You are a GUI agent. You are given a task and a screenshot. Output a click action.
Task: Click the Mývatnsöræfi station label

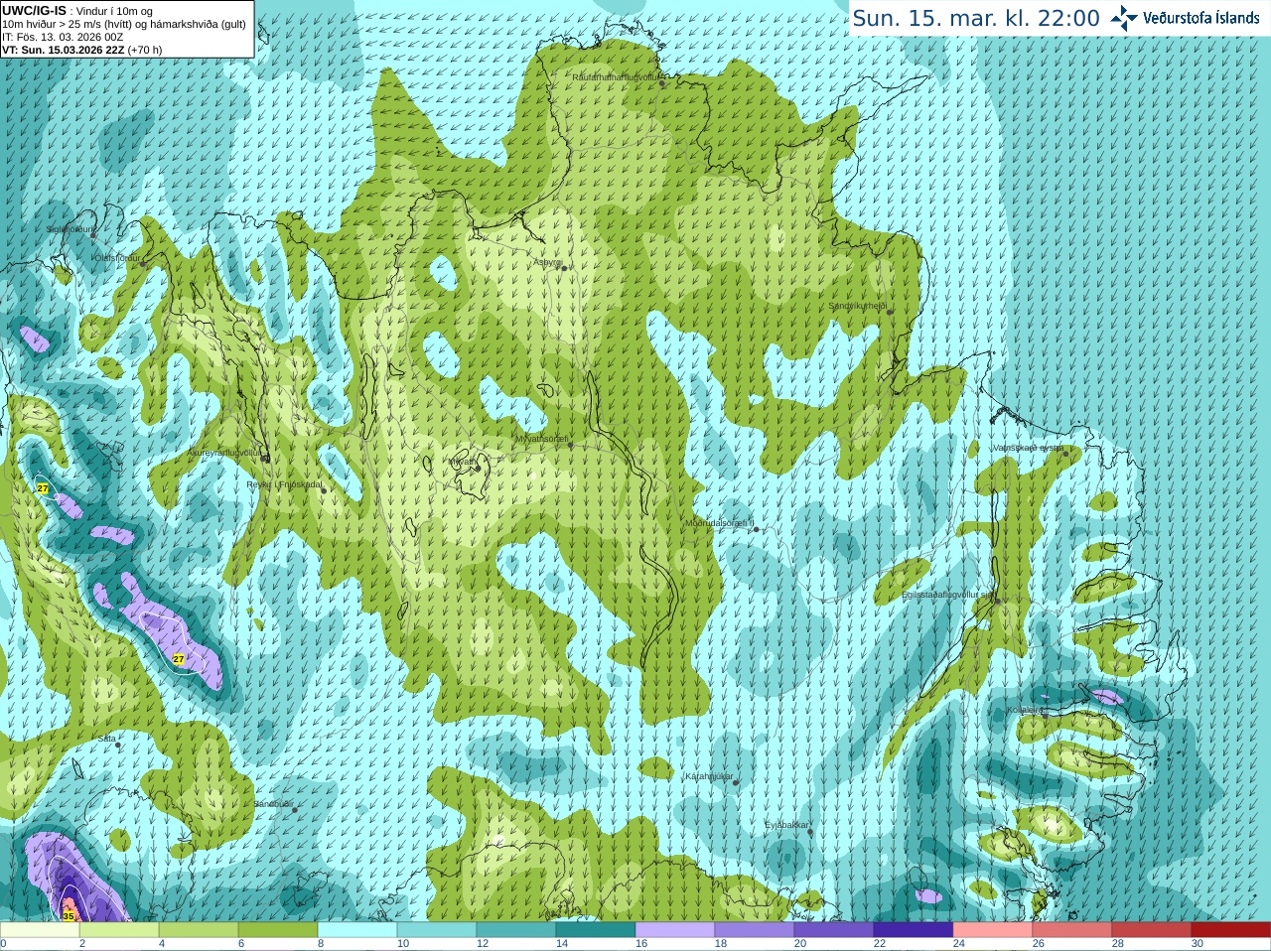tap(541, 439)
